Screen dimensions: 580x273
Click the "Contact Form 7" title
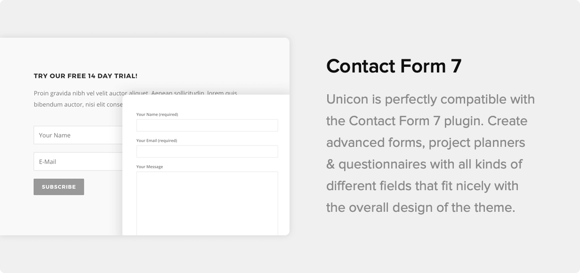(x=394, y=66)
